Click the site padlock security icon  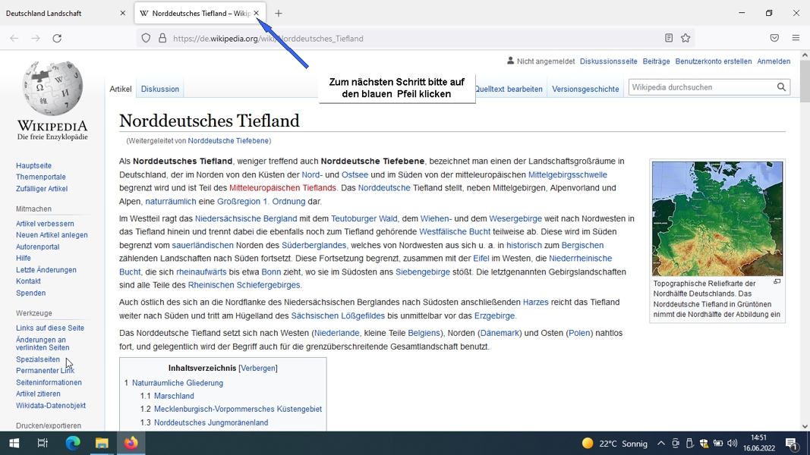[162, 38]
